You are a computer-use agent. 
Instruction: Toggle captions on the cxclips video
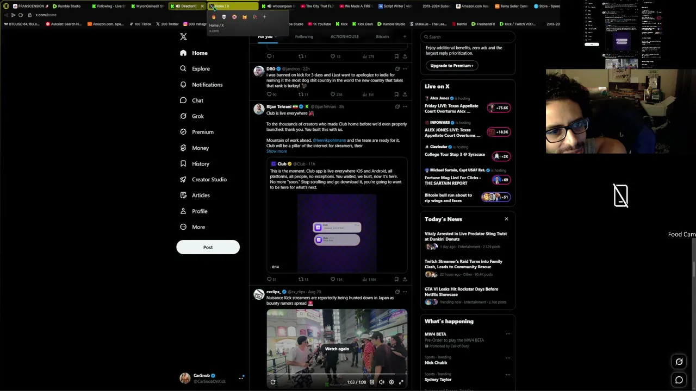372,382
